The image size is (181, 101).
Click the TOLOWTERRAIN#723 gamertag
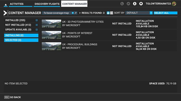coord(158,4)
